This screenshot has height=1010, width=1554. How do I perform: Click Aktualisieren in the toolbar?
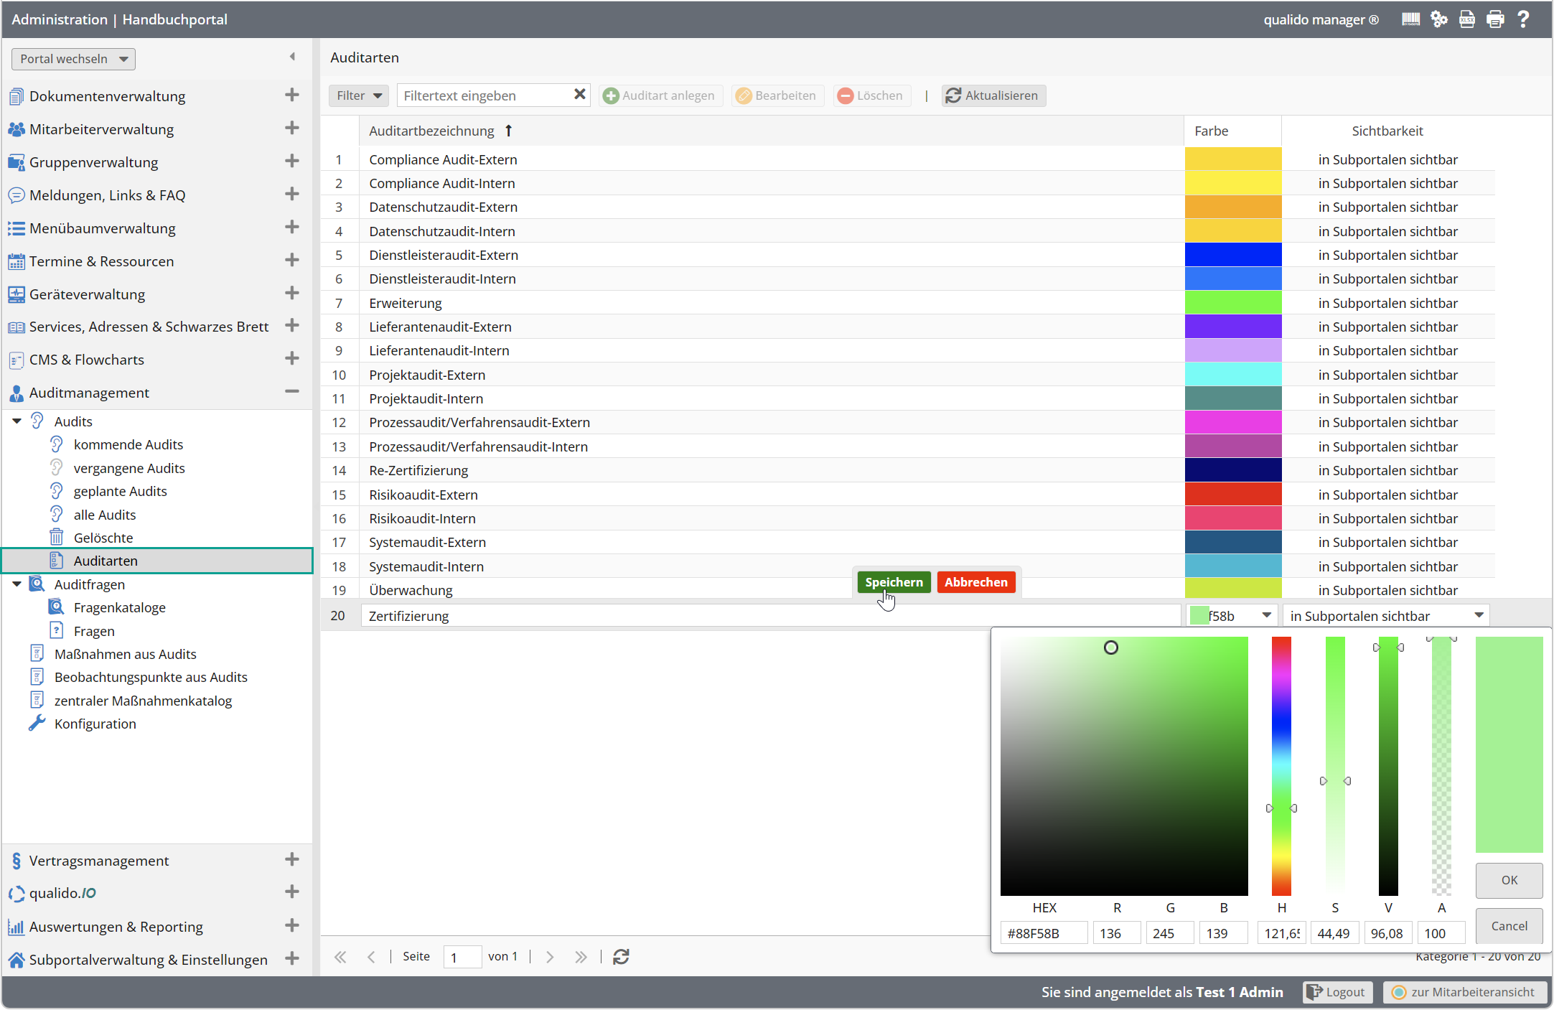pos(993,95)
